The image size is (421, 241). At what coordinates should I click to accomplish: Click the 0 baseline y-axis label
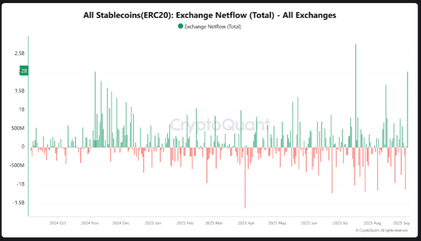(x=24, y=147)
